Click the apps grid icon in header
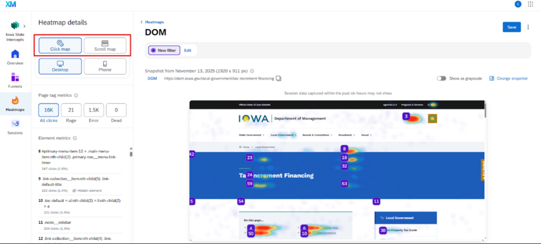The height and width of the screenshot is (244, 541). (530, 4)
